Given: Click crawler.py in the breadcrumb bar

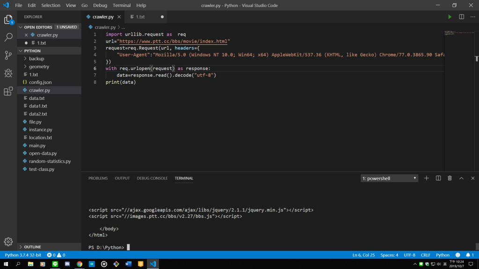Looking at the screenshot, I should [x=105, y=27].
